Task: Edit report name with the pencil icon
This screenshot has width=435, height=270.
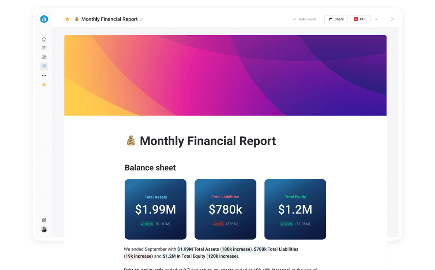Action: point(142,19)
